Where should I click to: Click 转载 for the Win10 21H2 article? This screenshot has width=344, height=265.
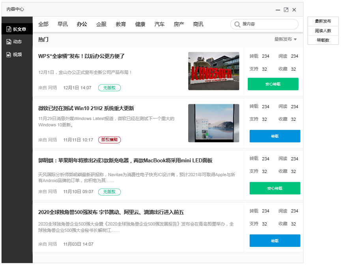275,136
